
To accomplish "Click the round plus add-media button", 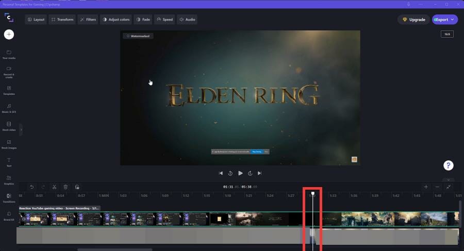I will click(x=9, y=35).
